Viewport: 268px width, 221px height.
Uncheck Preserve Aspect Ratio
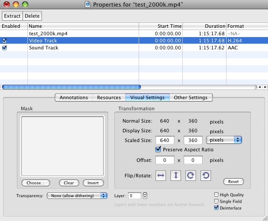[x=158, y=149]
